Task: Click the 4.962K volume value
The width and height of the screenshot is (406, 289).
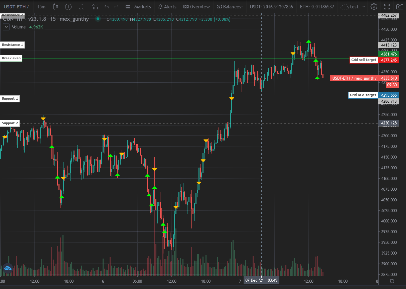Action: (x=36, y=27)
